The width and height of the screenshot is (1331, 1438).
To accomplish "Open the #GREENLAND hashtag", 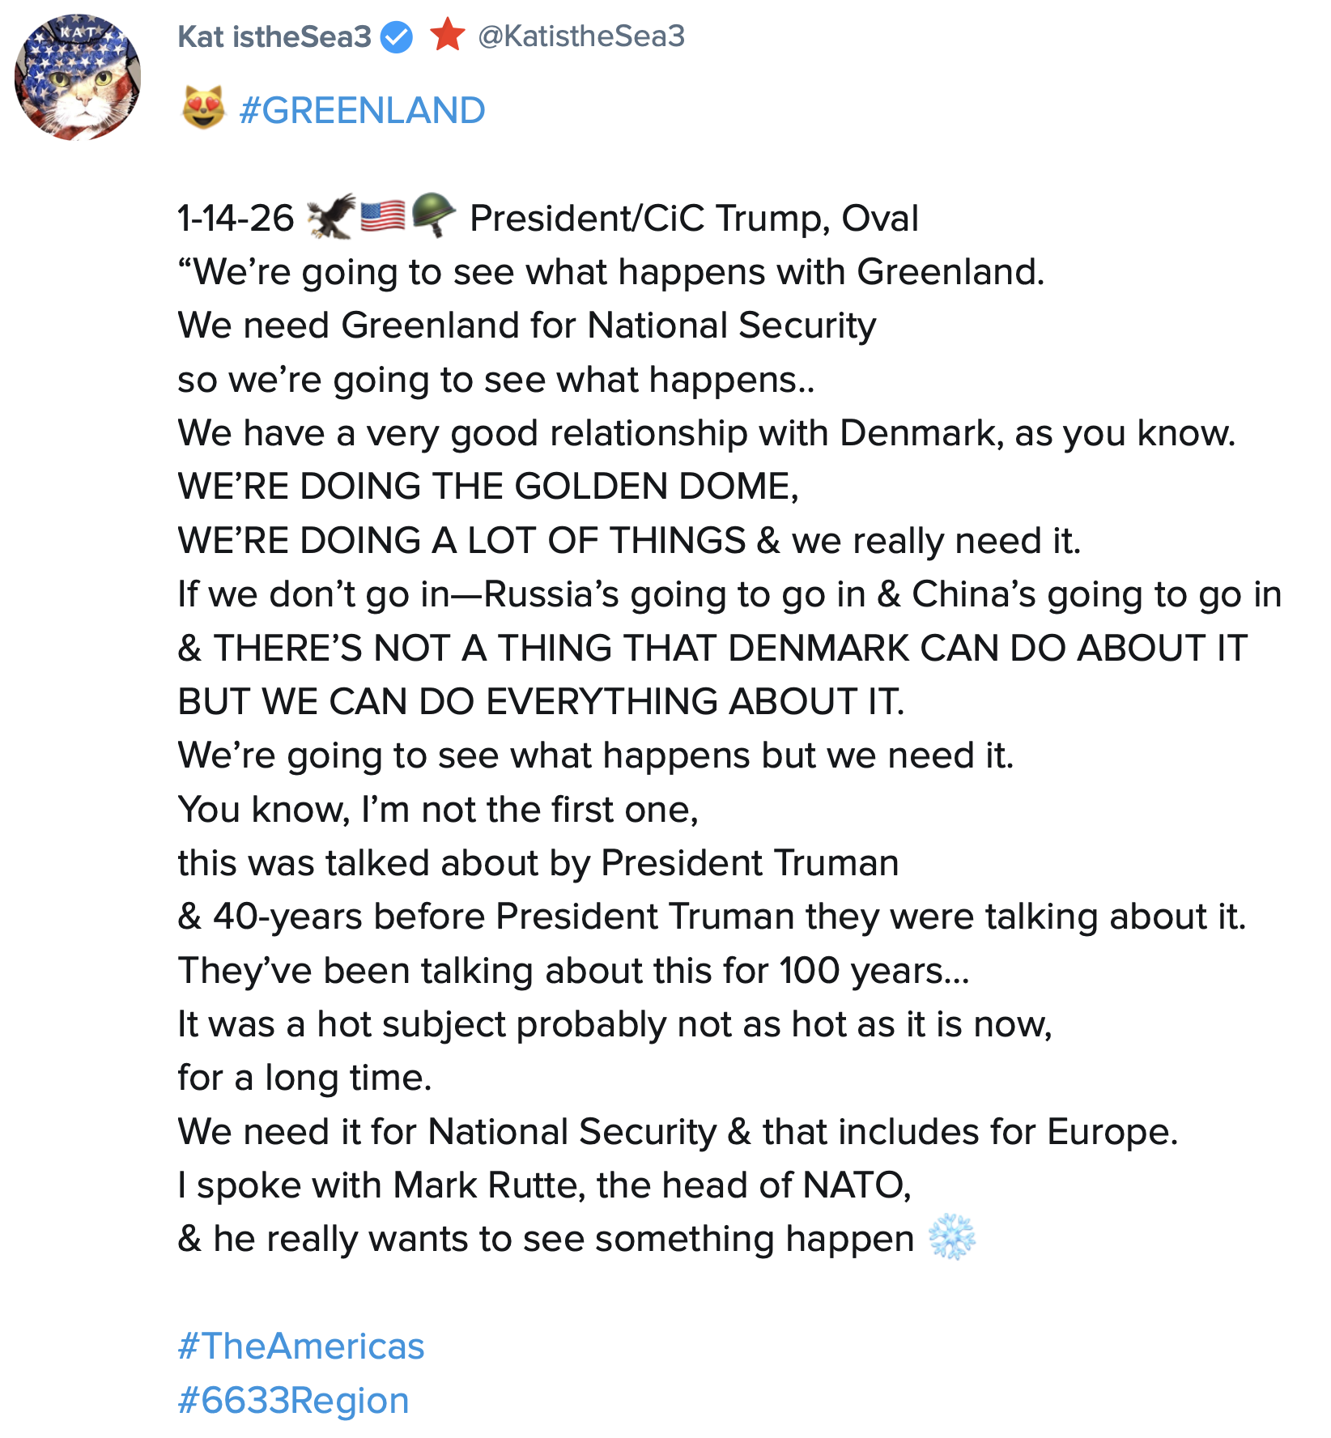I will (x=362, y=111).
